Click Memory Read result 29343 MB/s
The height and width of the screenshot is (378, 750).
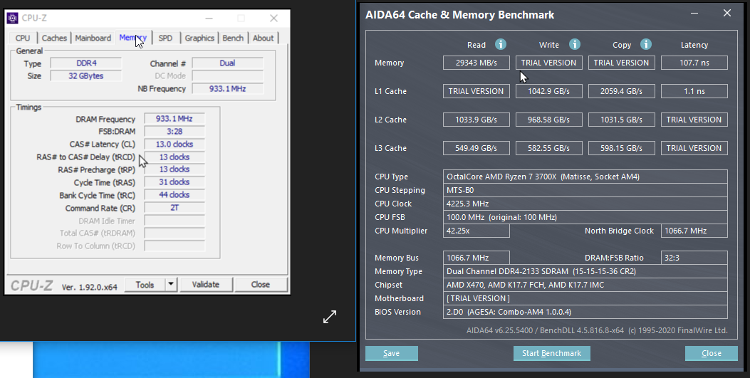(x=476, y=63)
